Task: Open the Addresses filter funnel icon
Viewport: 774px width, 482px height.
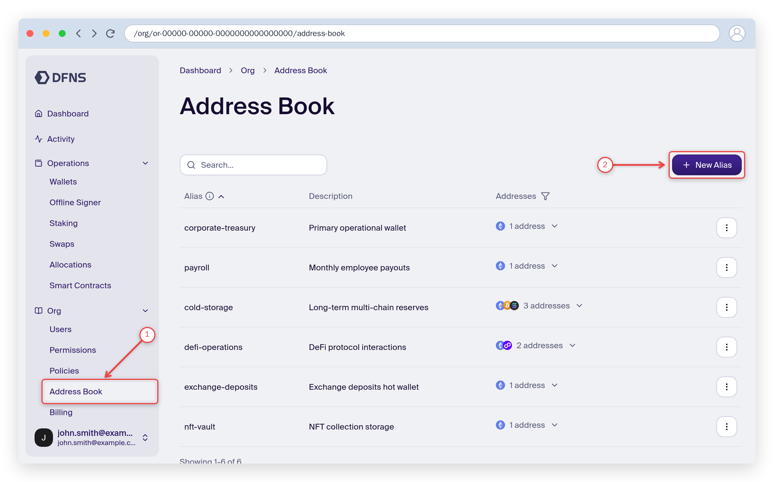Action: 545,196
